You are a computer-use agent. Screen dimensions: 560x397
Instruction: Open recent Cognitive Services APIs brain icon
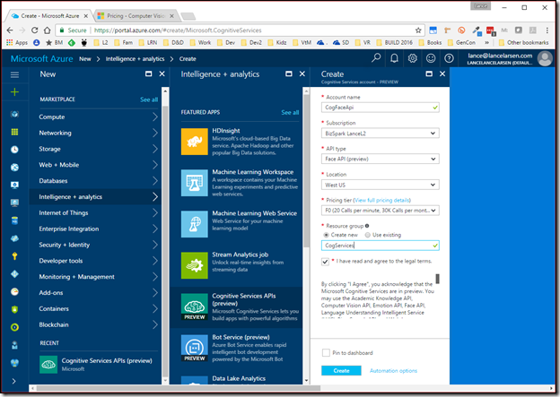(48, 365)
